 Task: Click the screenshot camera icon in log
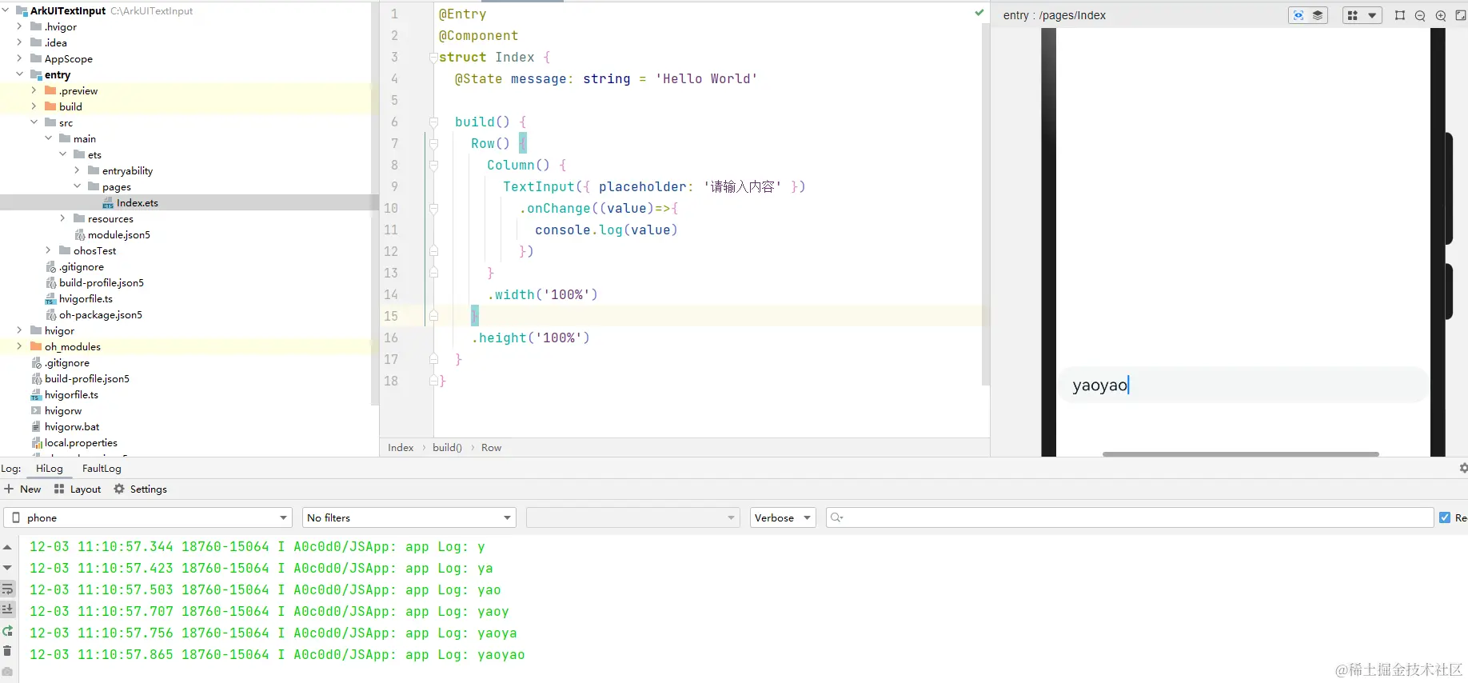coord(7,672)
